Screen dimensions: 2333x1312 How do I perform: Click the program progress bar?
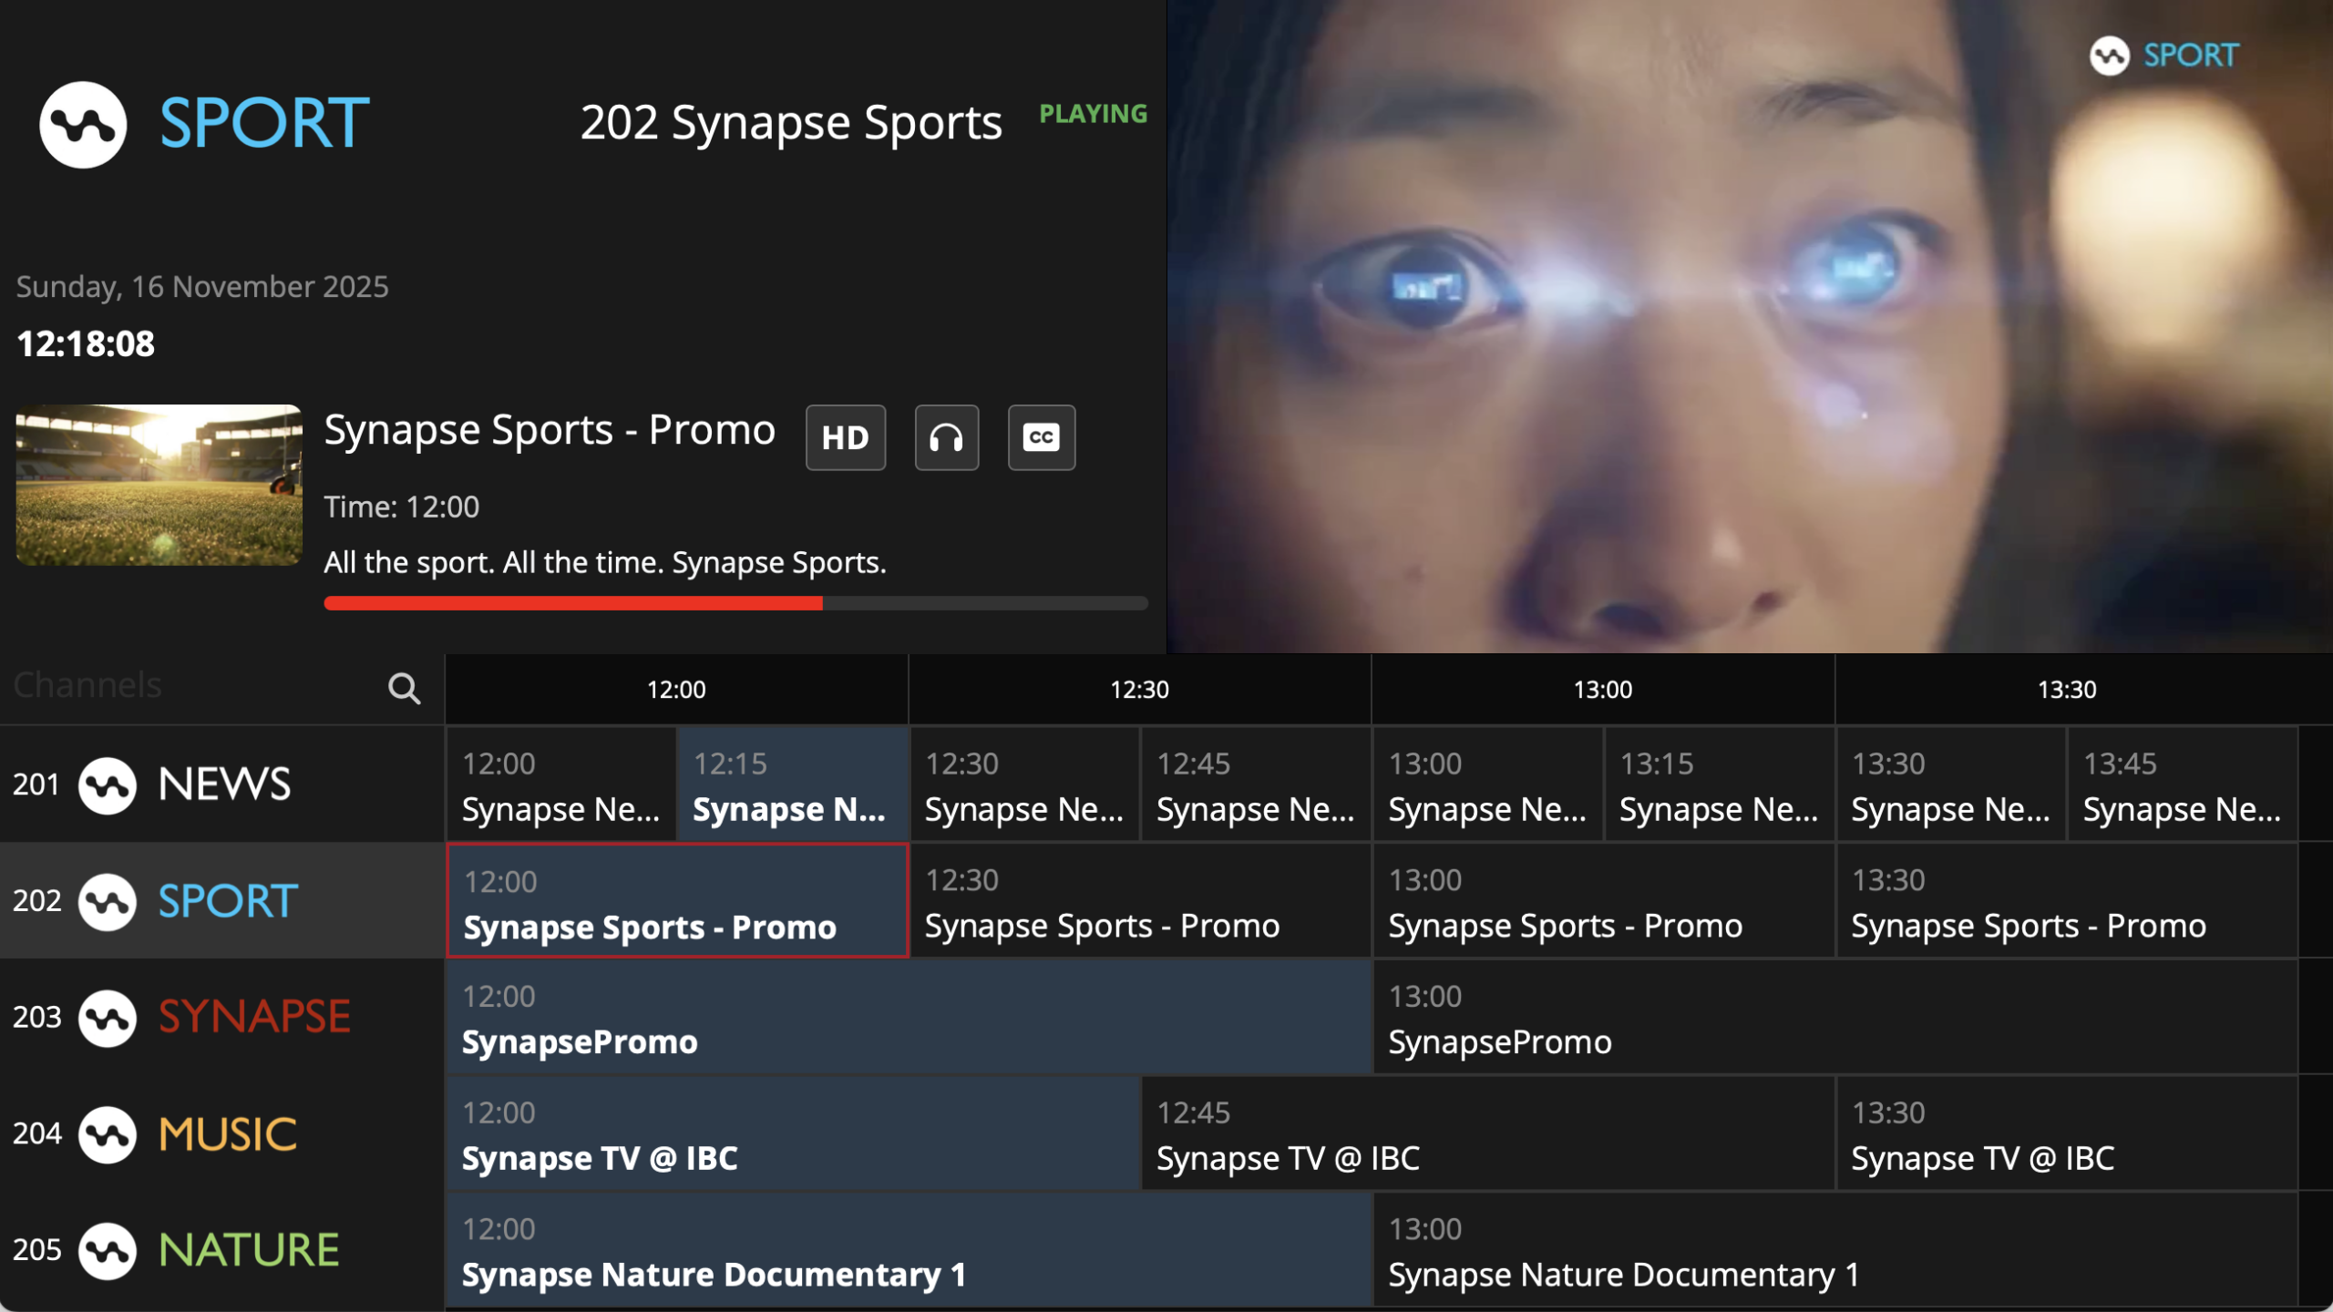coord(735,603)
